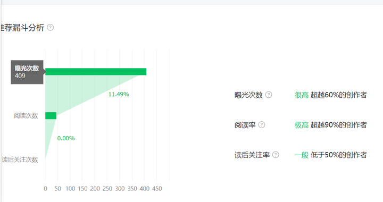383x202 pixels.
Task: Click the 极高 rating for 阅读率
Action: coord(302,125)
